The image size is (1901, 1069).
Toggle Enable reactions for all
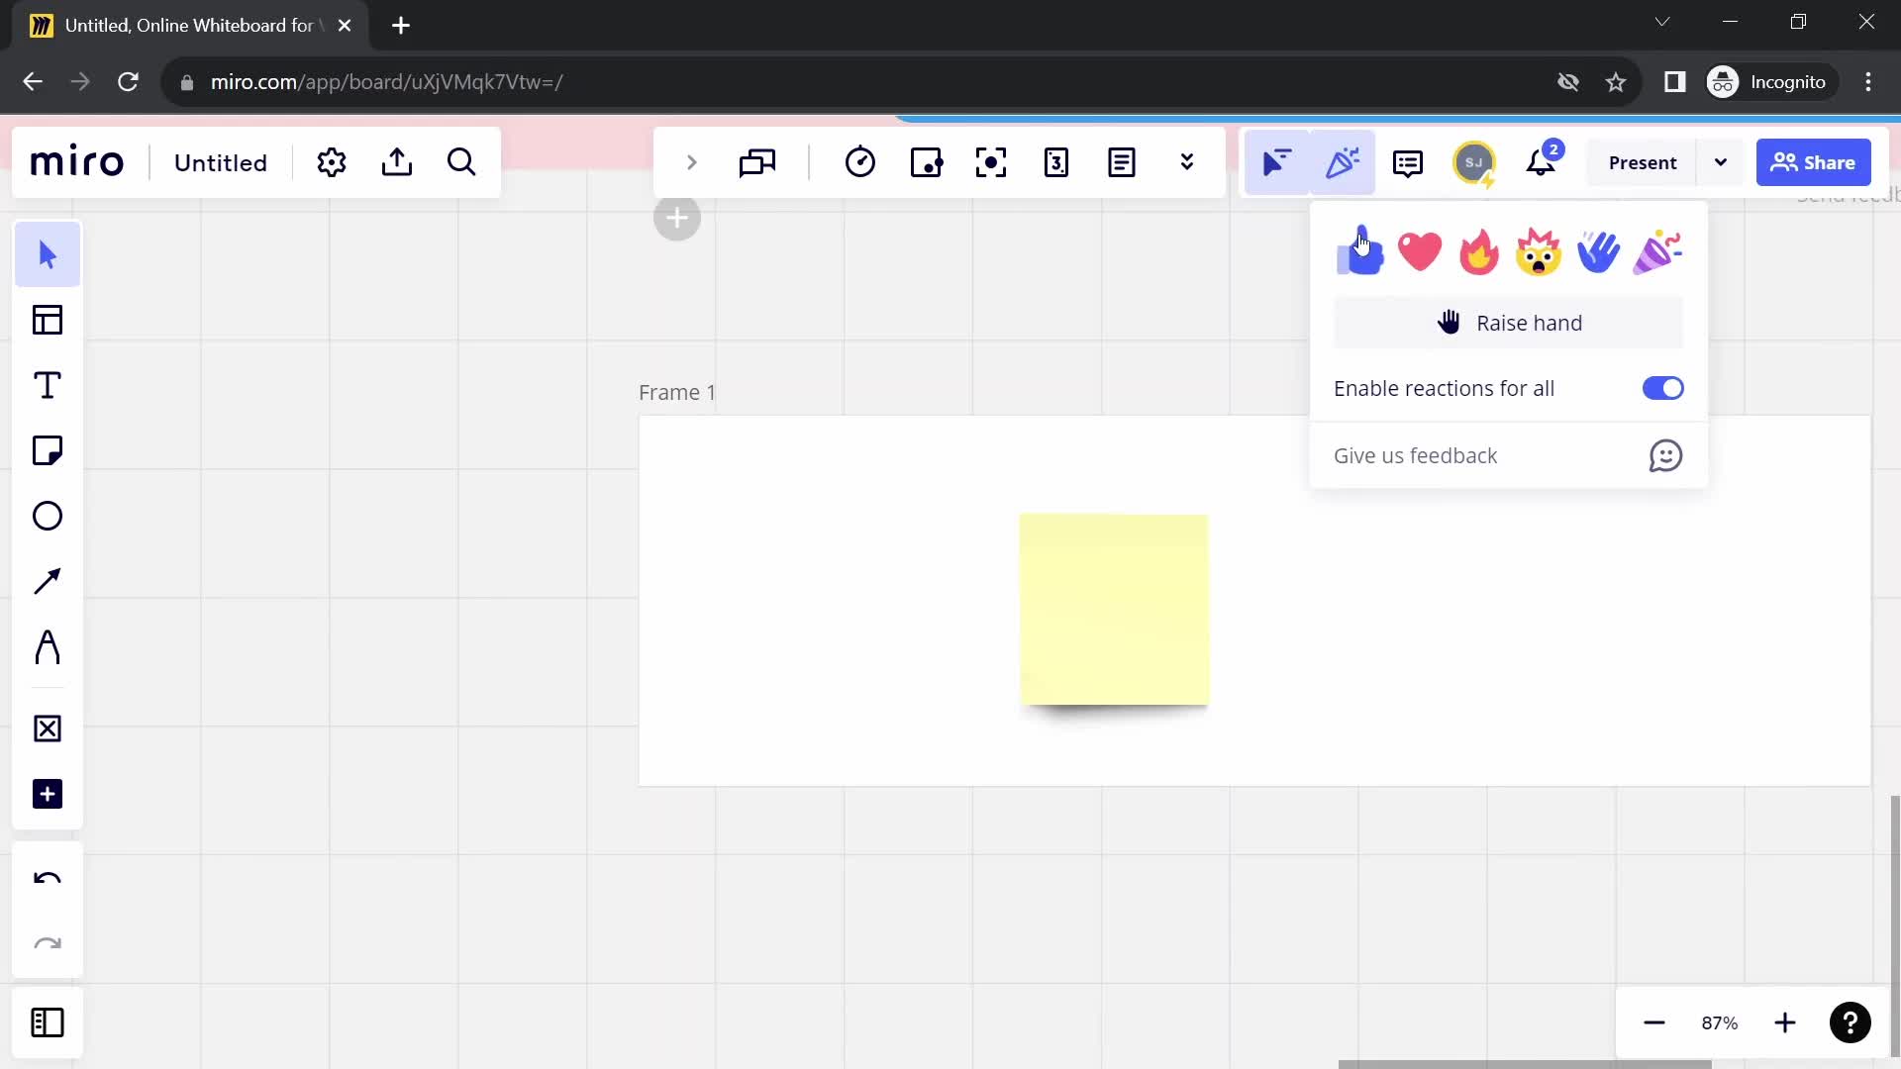1666,388
